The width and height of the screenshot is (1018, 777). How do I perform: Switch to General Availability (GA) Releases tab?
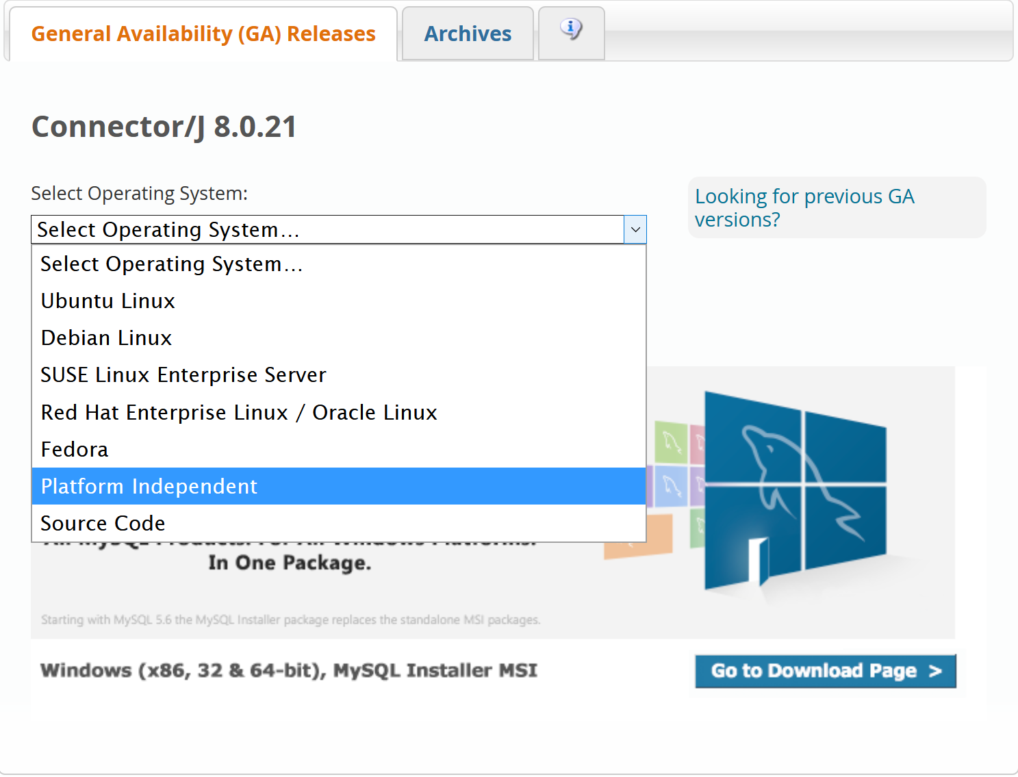(203, 34)
